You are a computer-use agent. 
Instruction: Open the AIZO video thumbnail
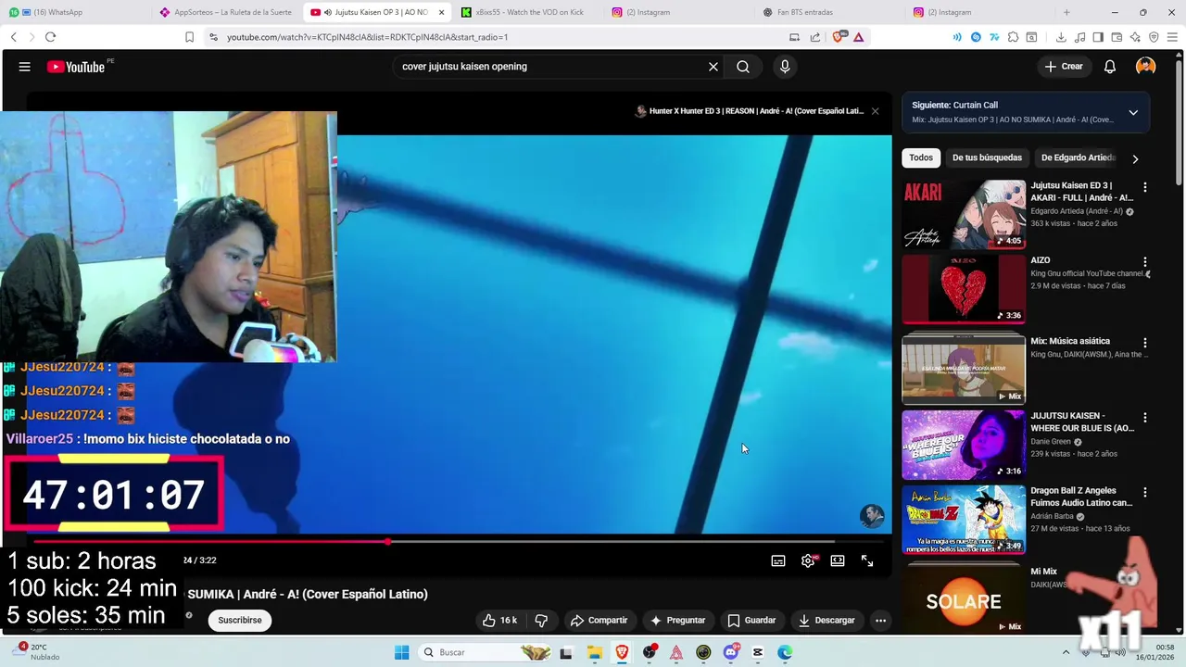coord(964,289)
